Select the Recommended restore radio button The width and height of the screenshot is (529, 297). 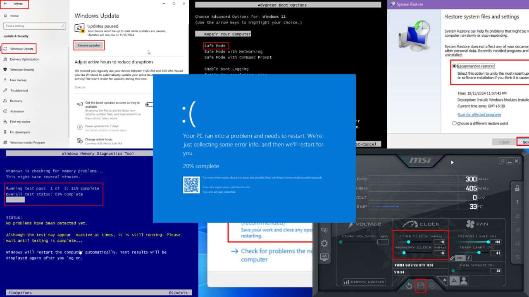coord(455,66)
